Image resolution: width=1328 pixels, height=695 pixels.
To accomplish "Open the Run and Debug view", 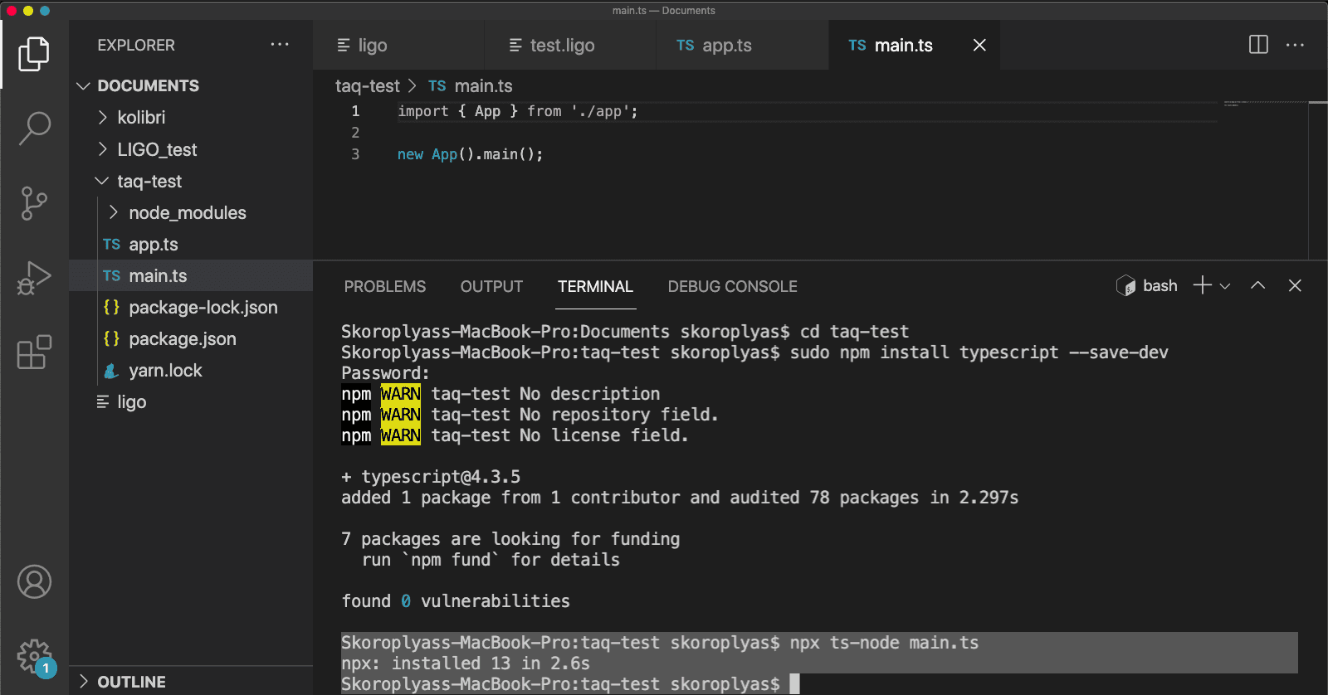I will (x=34, y=278).
